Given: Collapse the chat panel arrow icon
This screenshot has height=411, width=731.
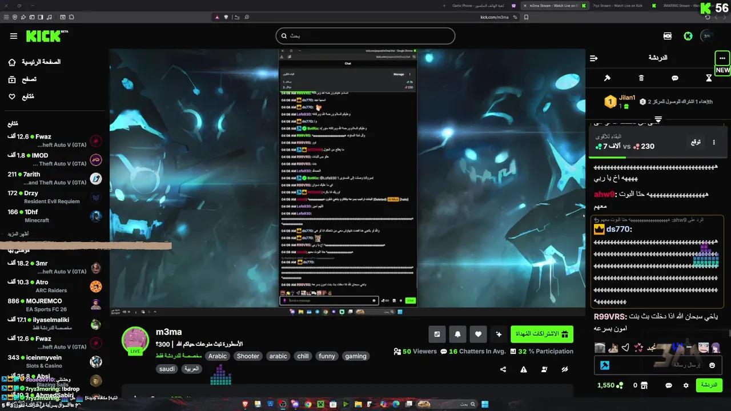Looking at the screenshot, I should coord(594,58).
